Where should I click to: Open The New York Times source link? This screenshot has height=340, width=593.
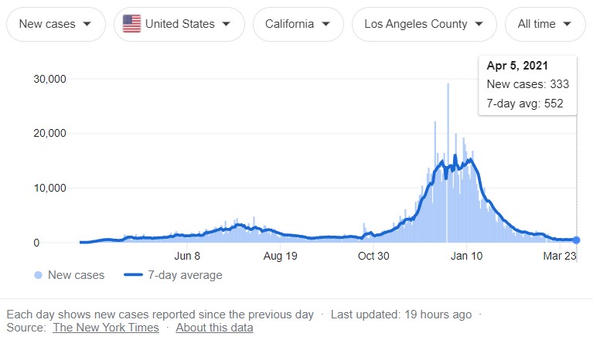tap(106, 328)
